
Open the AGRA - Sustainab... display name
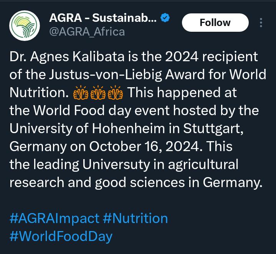tap(102, 18)
